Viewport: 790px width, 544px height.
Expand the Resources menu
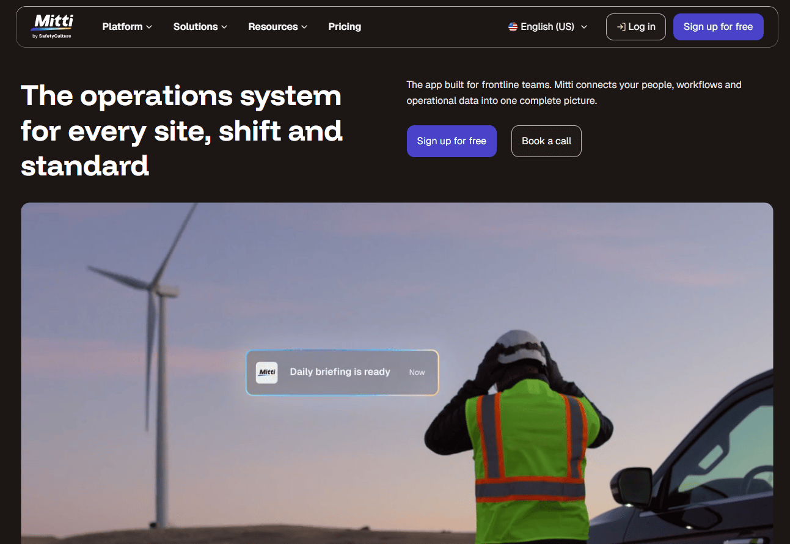tap(278, 27)
